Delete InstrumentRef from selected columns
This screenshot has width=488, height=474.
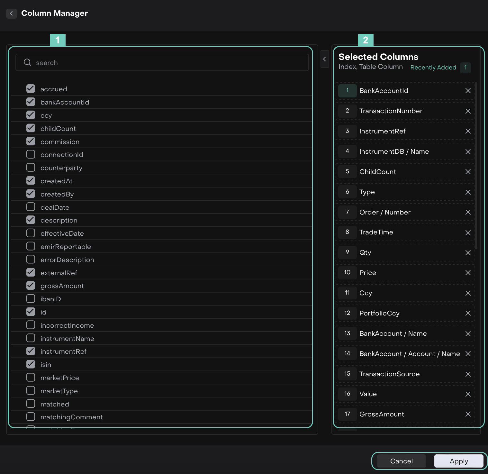(x=468, y=131)
